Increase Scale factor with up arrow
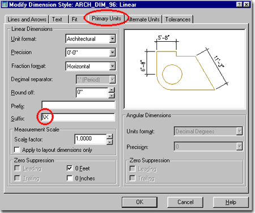The width and height of the screenshot is (255, 213). pyautogui.click(x=109, y=136)
